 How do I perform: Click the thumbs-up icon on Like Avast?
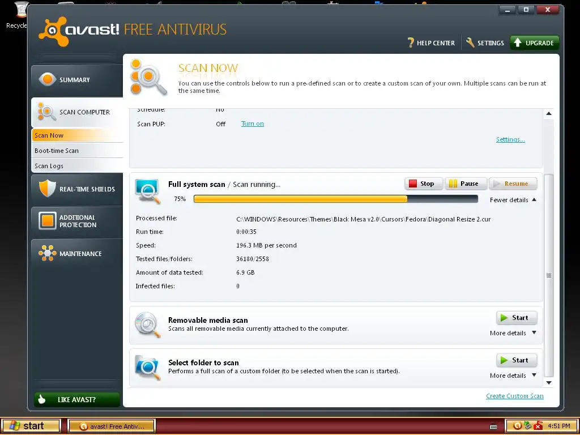(x=42, y=399)
